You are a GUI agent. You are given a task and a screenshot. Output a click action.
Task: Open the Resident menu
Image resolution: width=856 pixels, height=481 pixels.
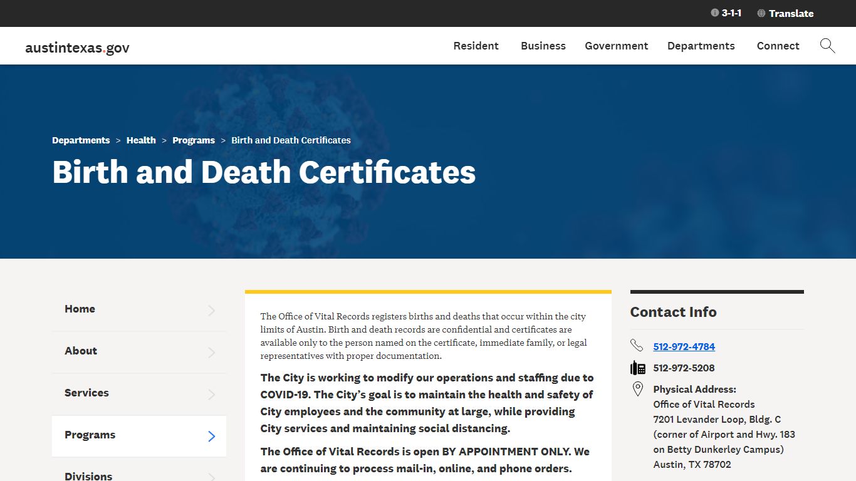coord(476,46)
